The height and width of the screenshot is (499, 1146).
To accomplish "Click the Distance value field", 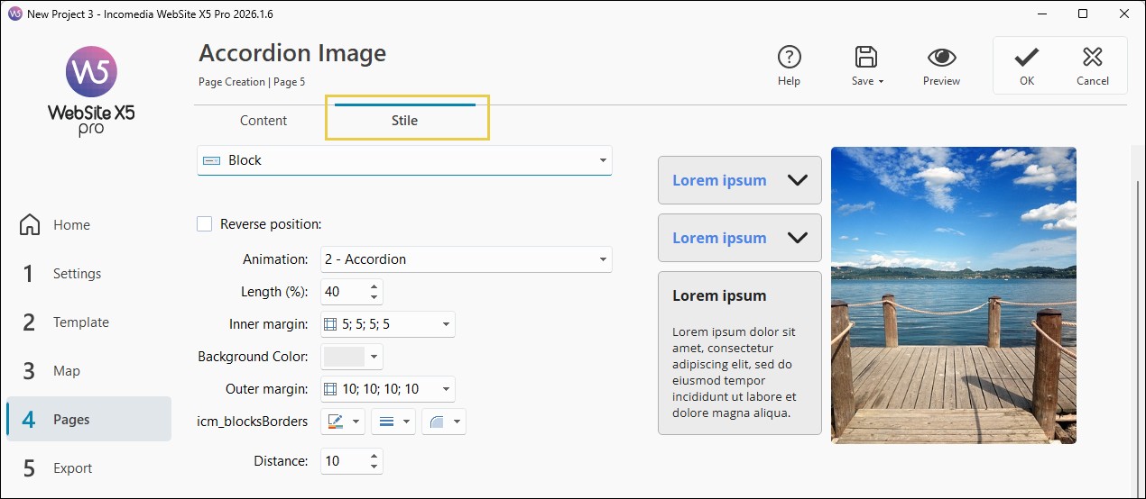I will (344, 461).
